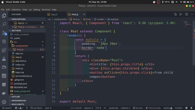Image resolution: width=195 pixels, height=110 pixels.
Task: Click Prettier in status bar
Action: (x=179, y=108)
